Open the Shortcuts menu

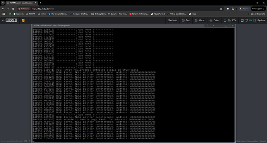tap(173, 20)
